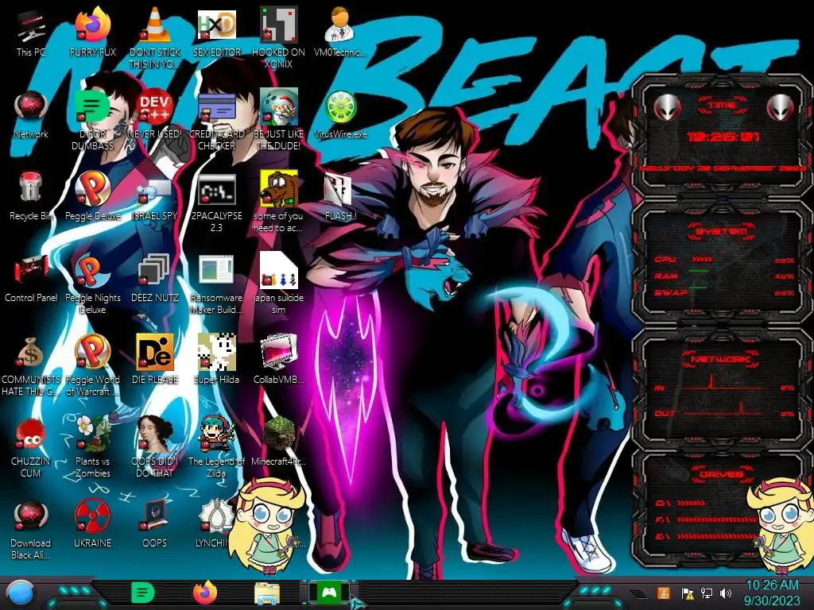The height and width of the screenshot is (610, 814).
Task: Open VirusWire.exe lime icon
Action: coord(340,114)
